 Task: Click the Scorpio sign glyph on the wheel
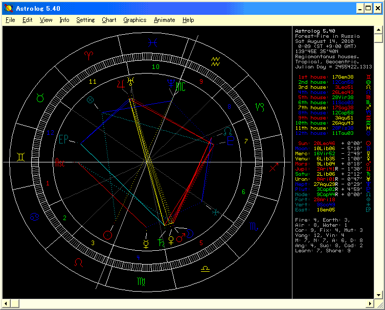click(254, 226)
